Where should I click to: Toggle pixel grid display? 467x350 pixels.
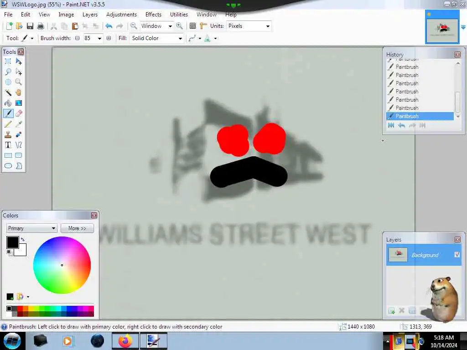click(193, 26)
